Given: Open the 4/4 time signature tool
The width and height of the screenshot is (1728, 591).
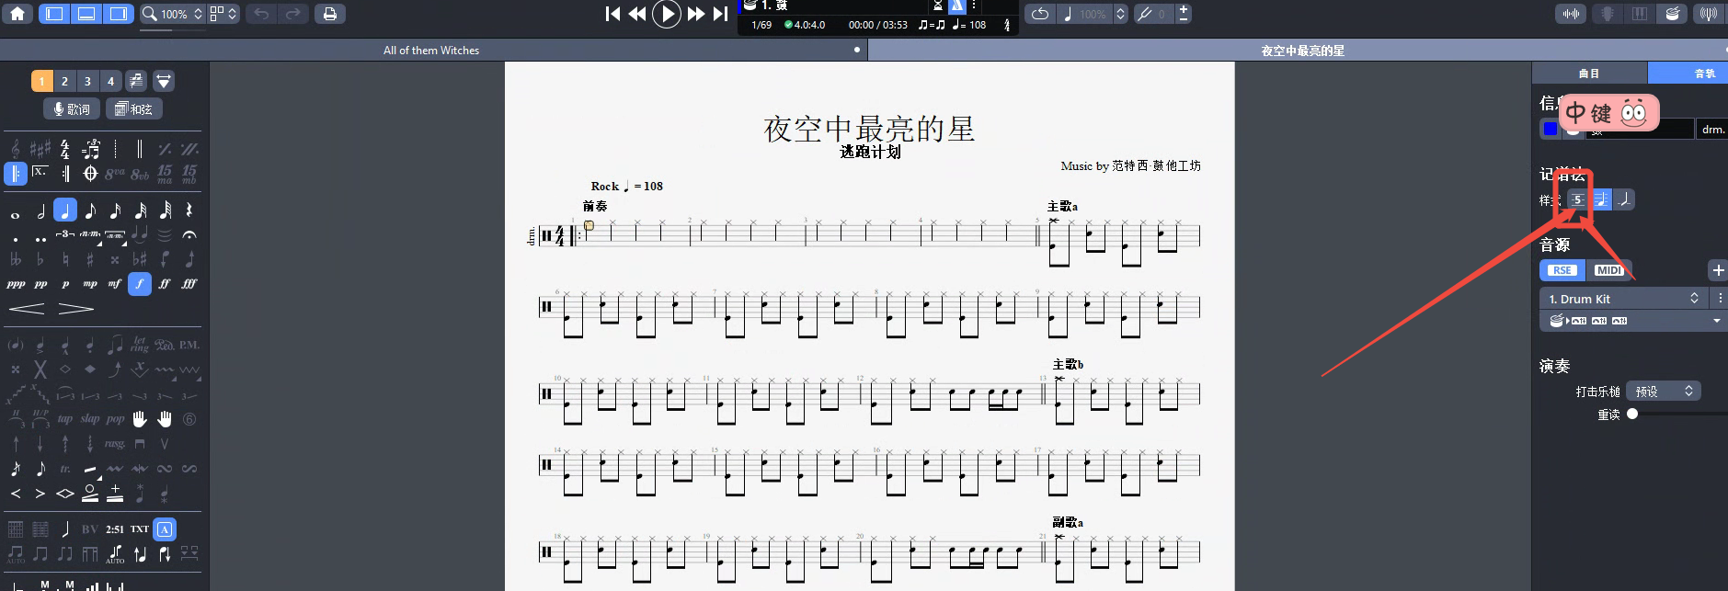Looking at the screenshot, I should pyautogui.click(x=64, y=149).
